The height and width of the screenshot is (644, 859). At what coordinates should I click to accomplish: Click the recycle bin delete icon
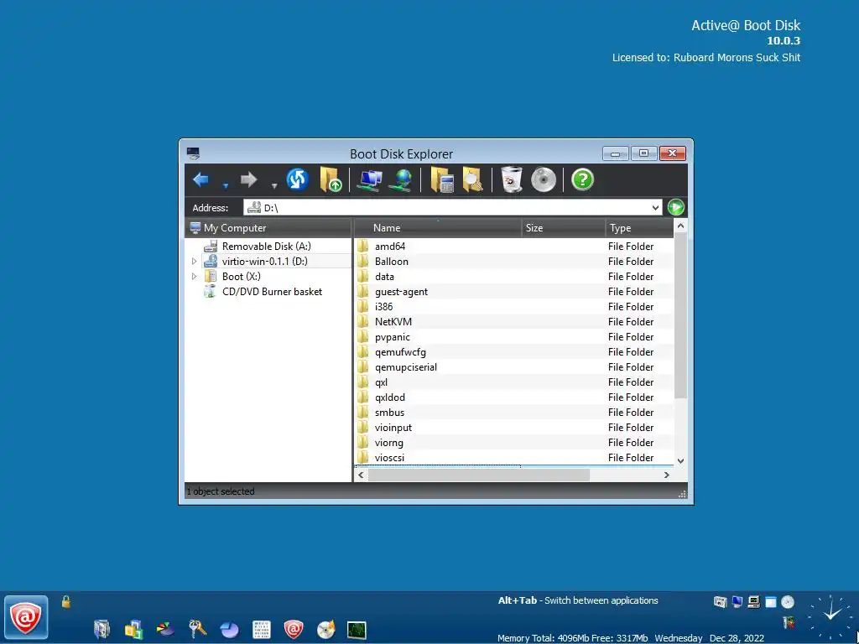point(512,179)
